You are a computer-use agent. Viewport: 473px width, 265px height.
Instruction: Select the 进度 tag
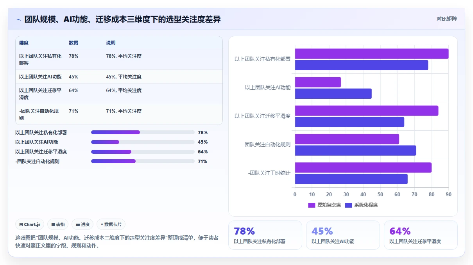pos(82,224)
